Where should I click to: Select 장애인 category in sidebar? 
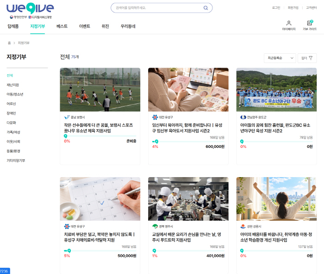(x=11, y=113)
